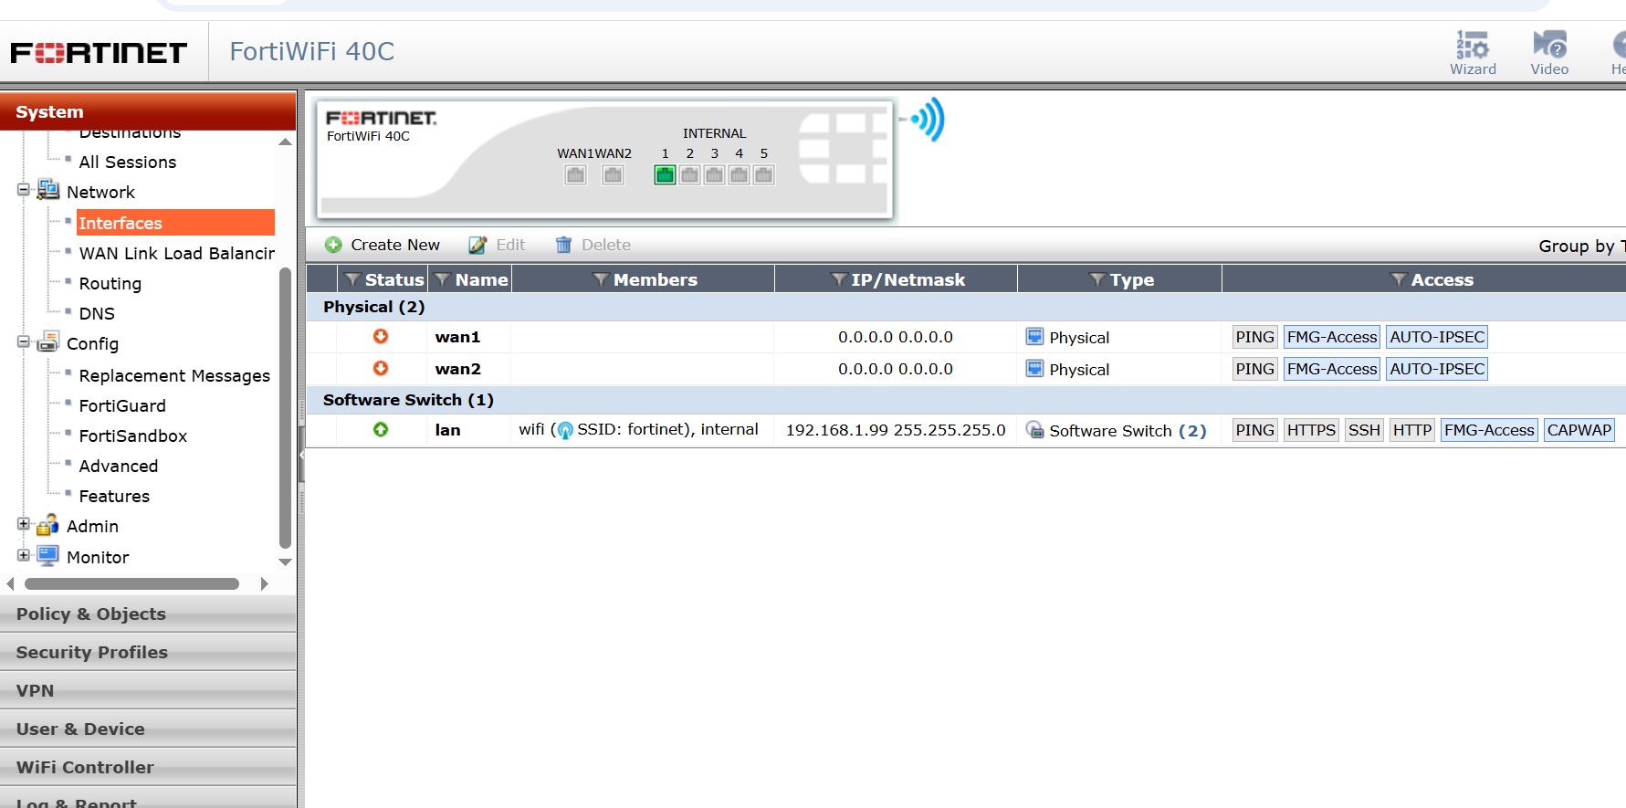Viewport: 1626px width, 808px height.
Task: Collapse the Network tree node
Action: (x=24, y=190)
